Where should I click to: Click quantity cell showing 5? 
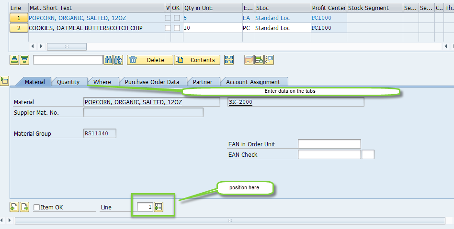(x=213, y=18)
